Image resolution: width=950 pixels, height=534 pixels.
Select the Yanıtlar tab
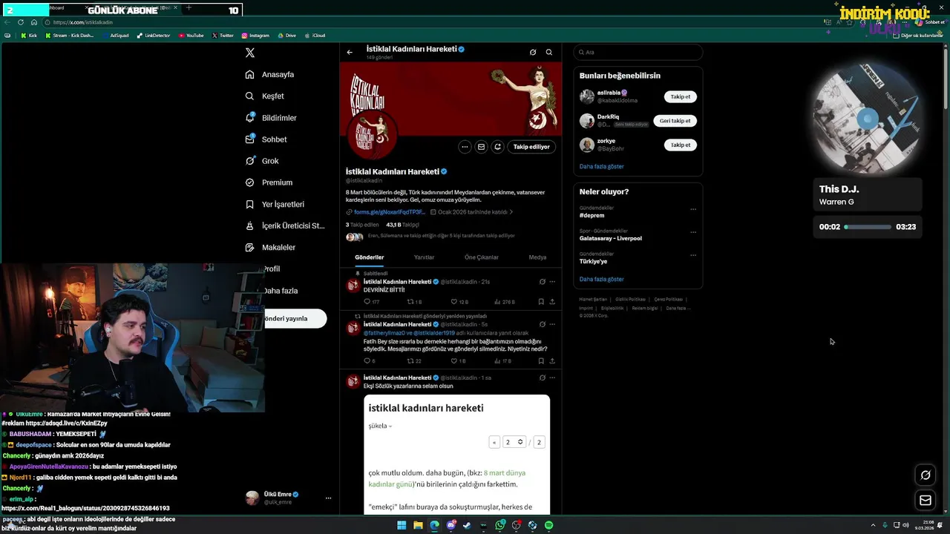(x=424, y=257)
